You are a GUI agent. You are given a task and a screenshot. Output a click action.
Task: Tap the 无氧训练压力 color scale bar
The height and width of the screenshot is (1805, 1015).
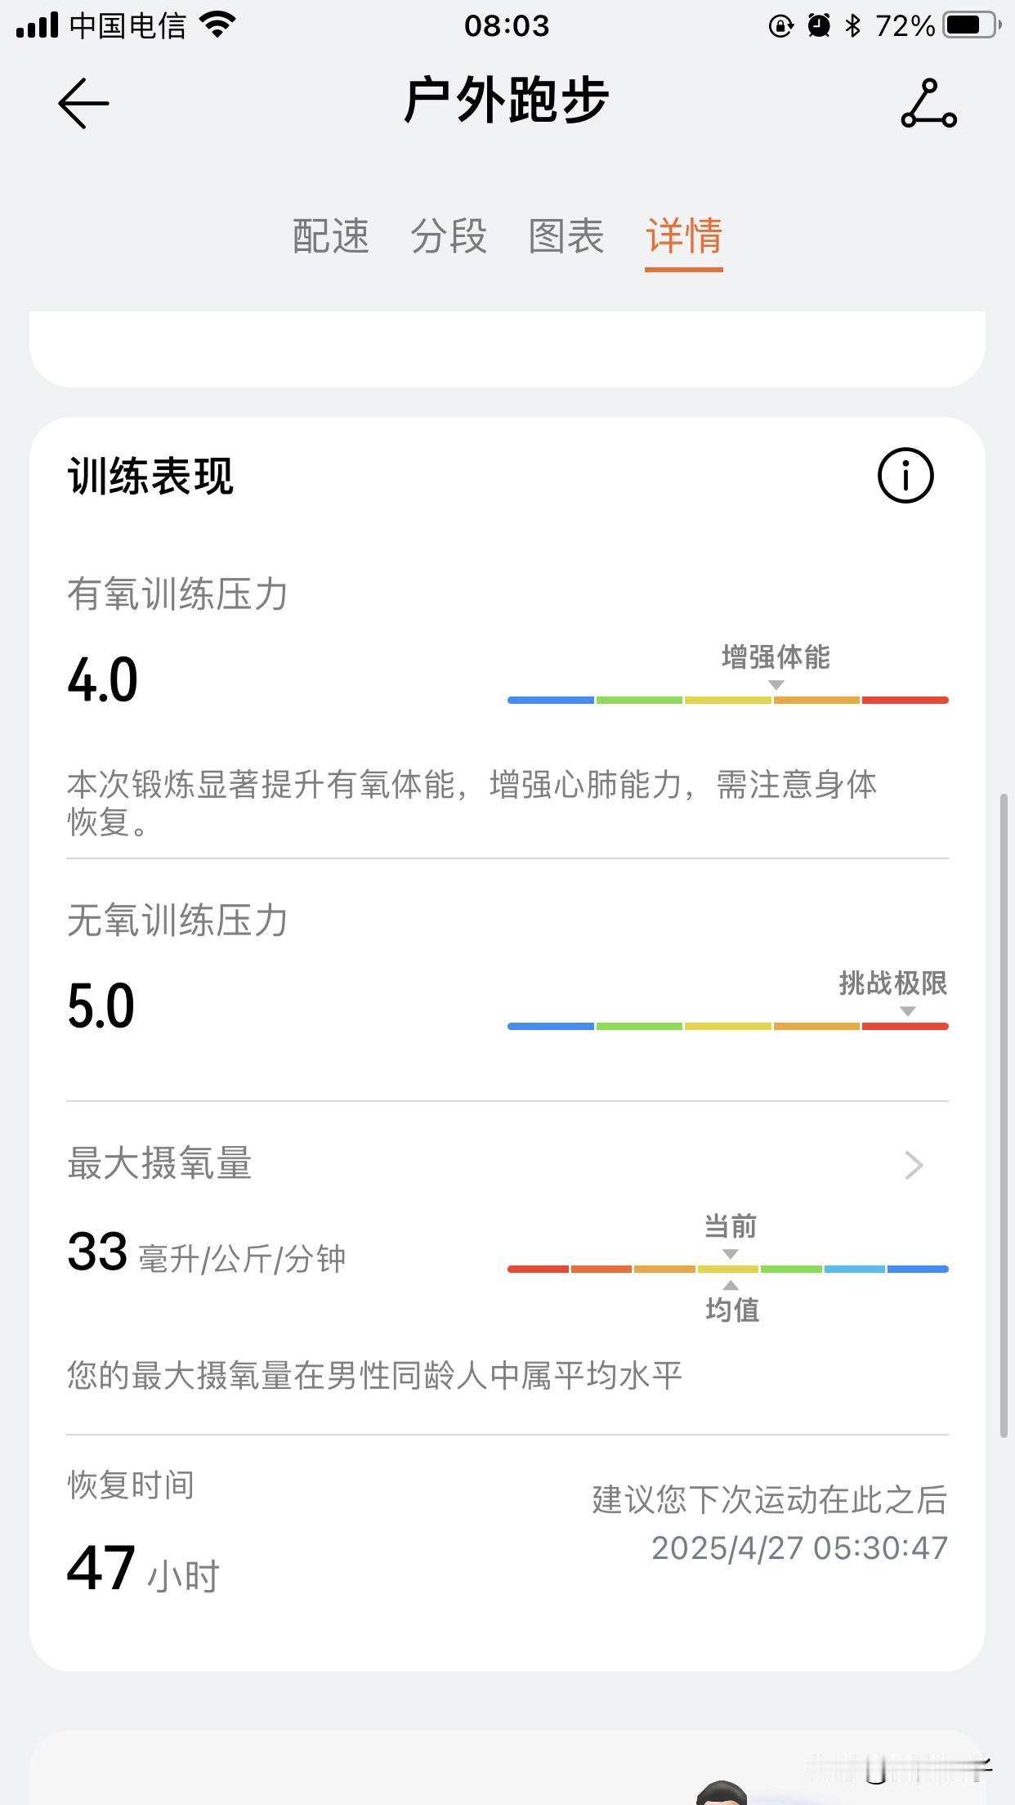coord(727,1026)
